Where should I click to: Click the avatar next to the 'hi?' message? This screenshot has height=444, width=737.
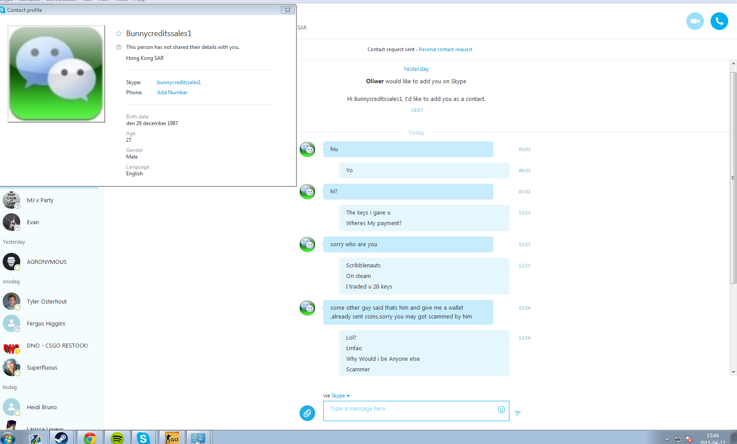[x=307, y=192]
